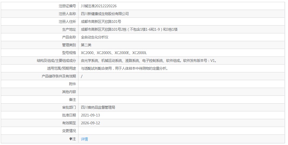This screenshot has width=288, height=145.
Task: Select company name 四川新健康成生物股份有限公司
Action: (x=105, y=14)
